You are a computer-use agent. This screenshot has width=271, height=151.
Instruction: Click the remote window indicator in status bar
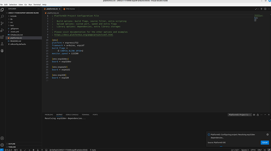point(2,150)
